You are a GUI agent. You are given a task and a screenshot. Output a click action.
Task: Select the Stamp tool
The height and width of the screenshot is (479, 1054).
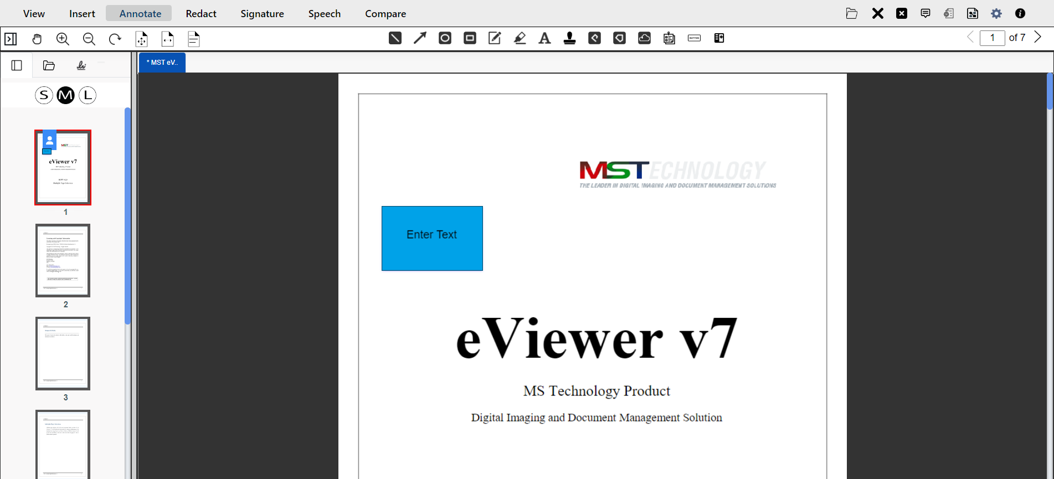pyautogui.click(x=569, y=38)
